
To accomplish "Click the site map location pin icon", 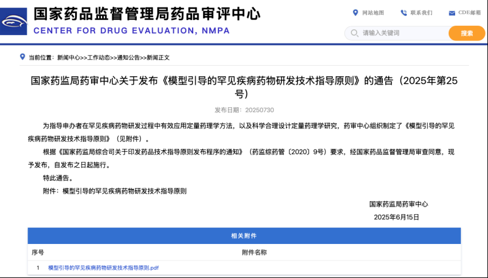I will (355, 12).
